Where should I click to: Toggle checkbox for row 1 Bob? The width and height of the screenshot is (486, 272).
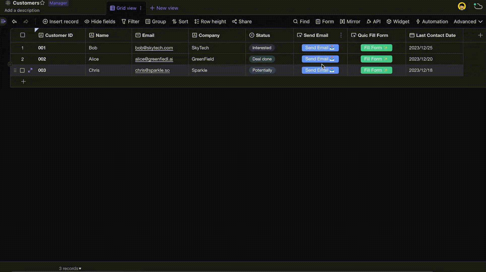pos(22,48)
